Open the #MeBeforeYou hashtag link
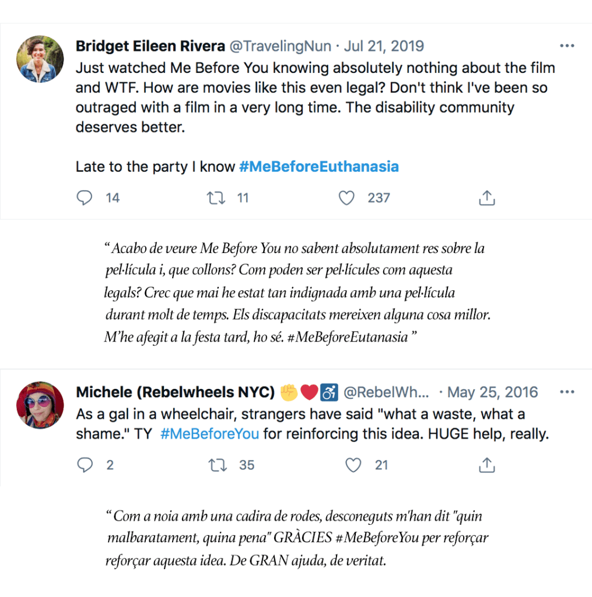Screen dimensions: 592x597 pyautogui.click(x=209, y=434)
